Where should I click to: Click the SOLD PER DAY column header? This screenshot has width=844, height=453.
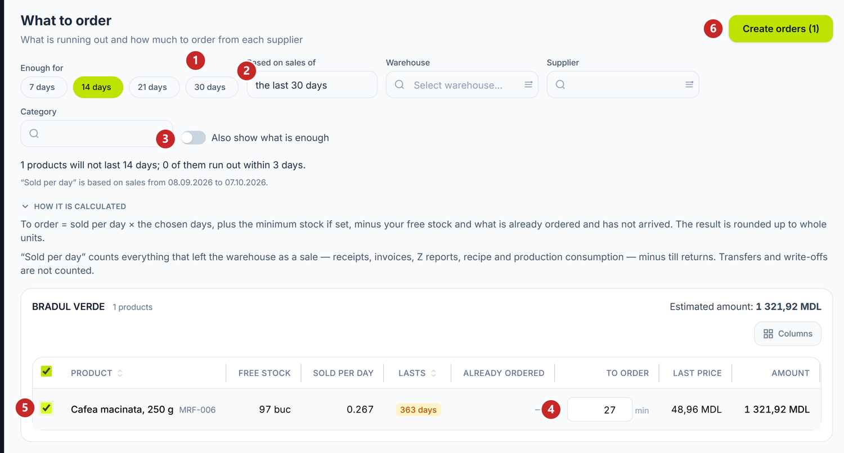343,373
